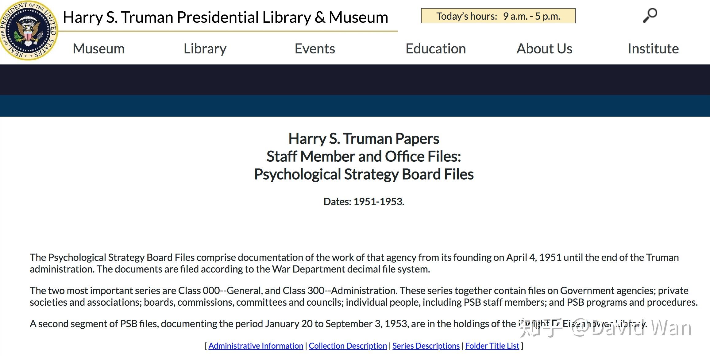Click the Harry S. Truman Papers heading line
The height and width of the screenshot is (356, 710).
coord(364,139)
